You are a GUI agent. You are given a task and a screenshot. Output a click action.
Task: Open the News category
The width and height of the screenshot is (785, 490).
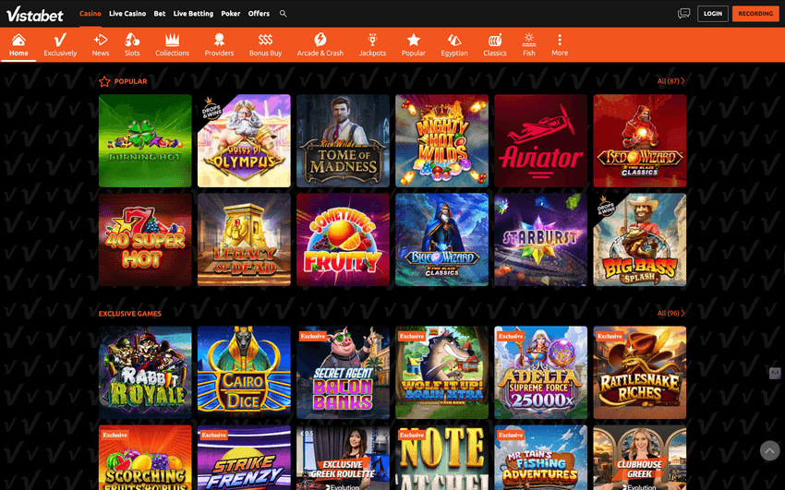click(101, 45)
